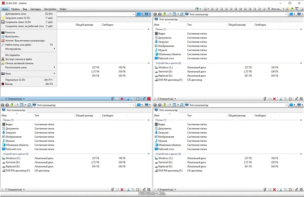304x197 pixels.
Task: Open address bar dropdown in top-left pane
Action: tap(134, 14)
